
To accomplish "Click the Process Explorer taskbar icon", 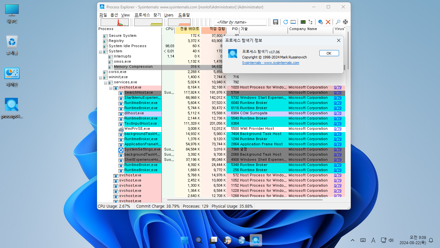I will (x=256, y=240).
